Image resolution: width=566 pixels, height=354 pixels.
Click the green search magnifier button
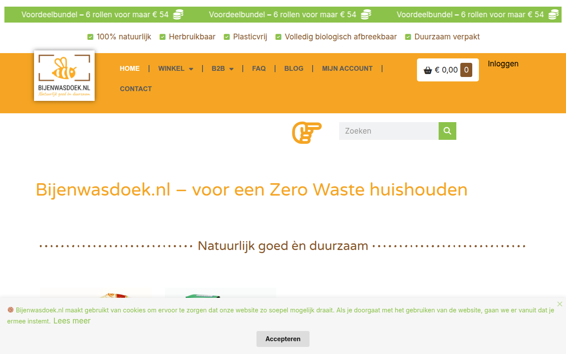(x=447, y=131)
